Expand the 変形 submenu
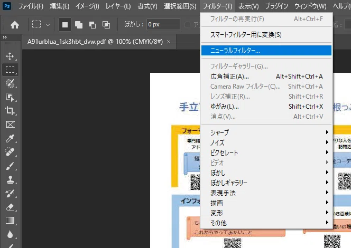The width and height of the screenshot is (351, 248). pos(266,213)
